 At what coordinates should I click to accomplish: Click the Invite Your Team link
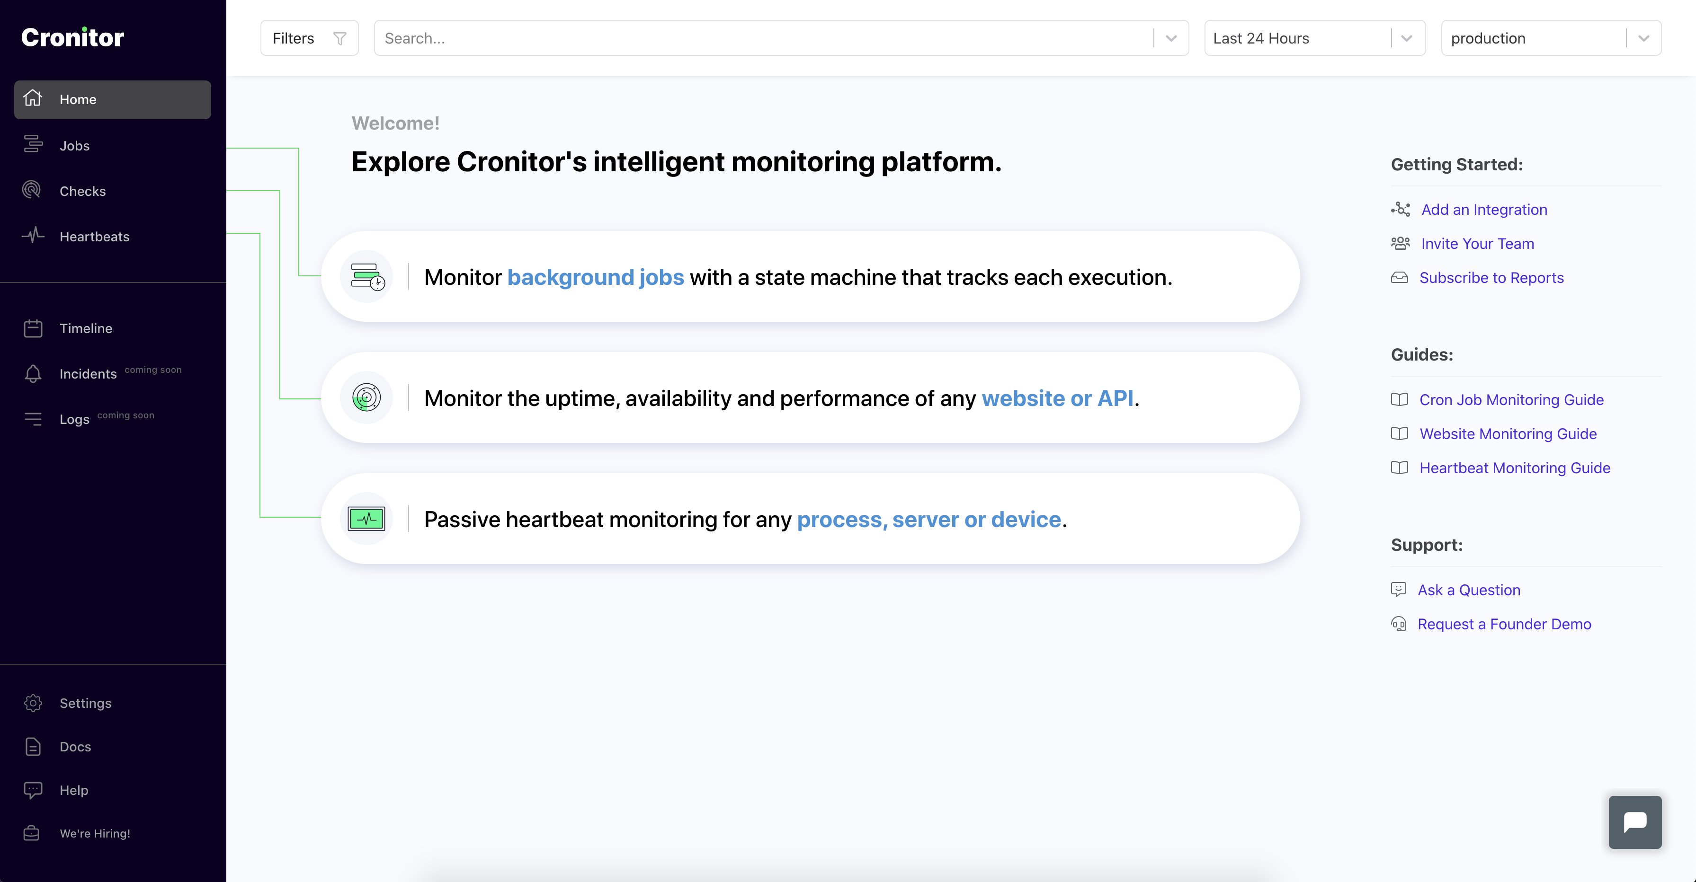(x=1478, y=243)
